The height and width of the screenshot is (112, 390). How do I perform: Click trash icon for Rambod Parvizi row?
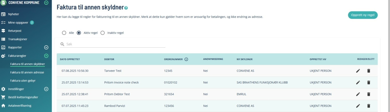point(368,106)
